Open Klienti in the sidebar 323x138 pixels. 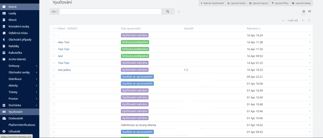pyautogui.click(x=13, y=20)
